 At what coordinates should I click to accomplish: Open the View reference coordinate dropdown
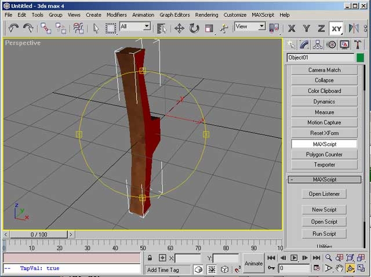[x=261, y=26]
